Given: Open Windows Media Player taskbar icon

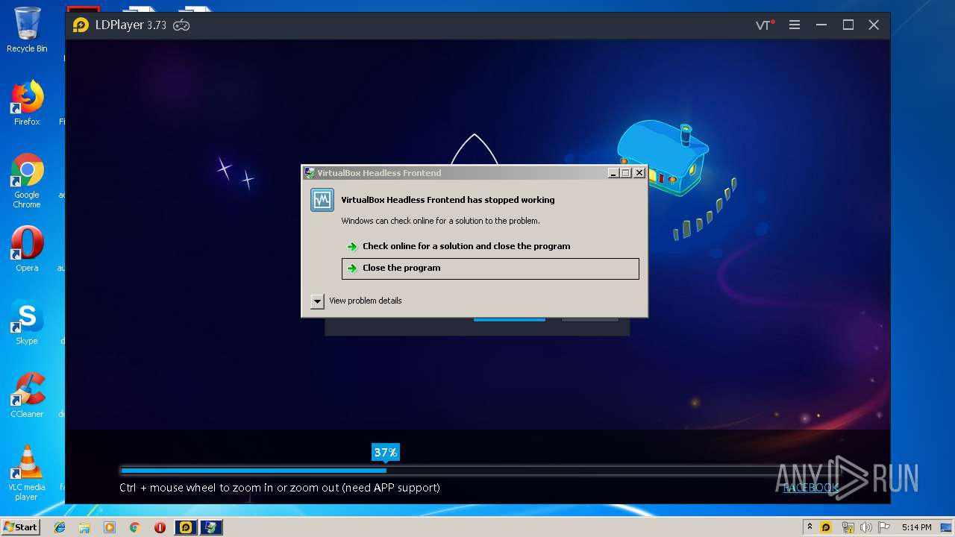Looking at the screenshot, I should point(110,527).
